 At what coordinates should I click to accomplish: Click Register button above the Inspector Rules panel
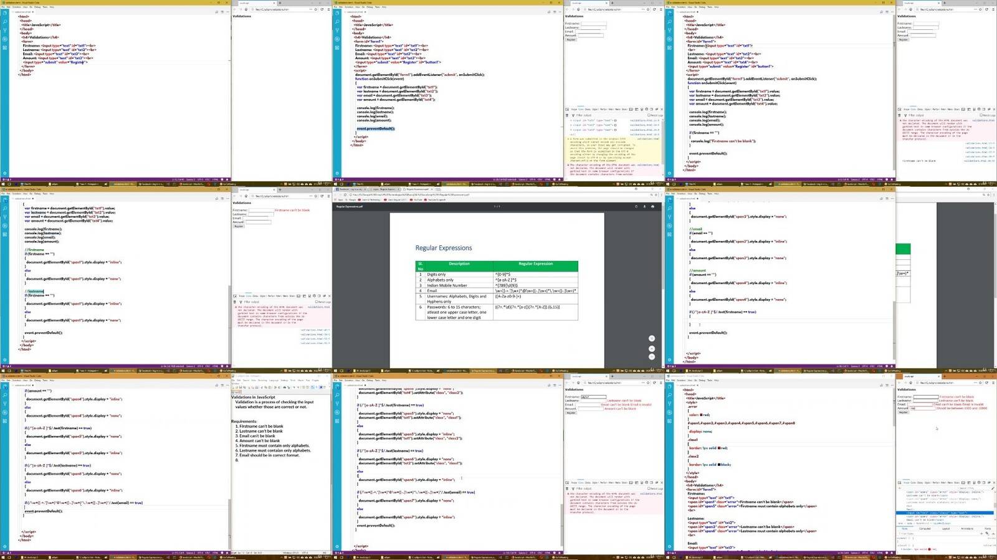[903, 412]
